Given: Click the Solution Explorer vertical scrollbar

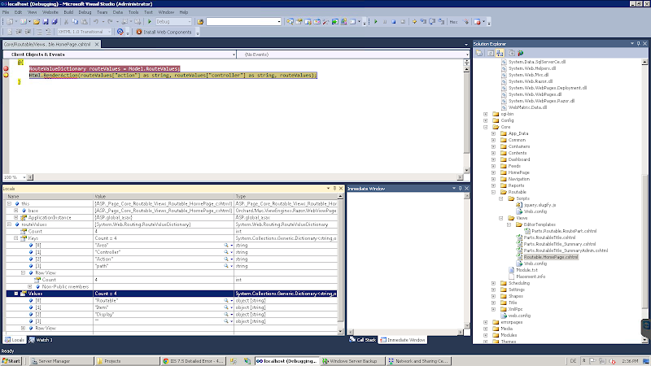Looking at the screenshot, I should (x=644, y=199).
